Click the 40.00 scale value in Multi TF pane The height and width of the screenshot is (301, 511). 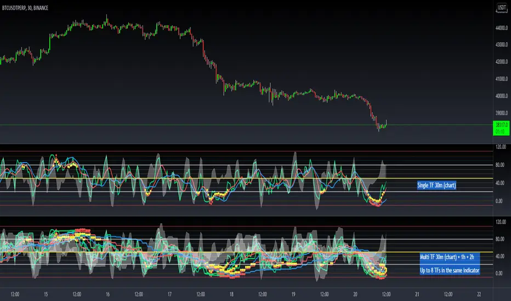point(500,256)
